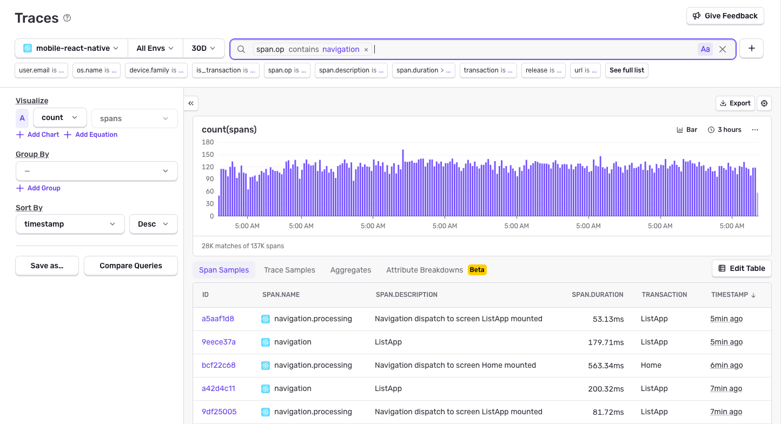Open span a5aaf1d8 details
This screenshot has height=424, width=781.
[x=217, y=319]
